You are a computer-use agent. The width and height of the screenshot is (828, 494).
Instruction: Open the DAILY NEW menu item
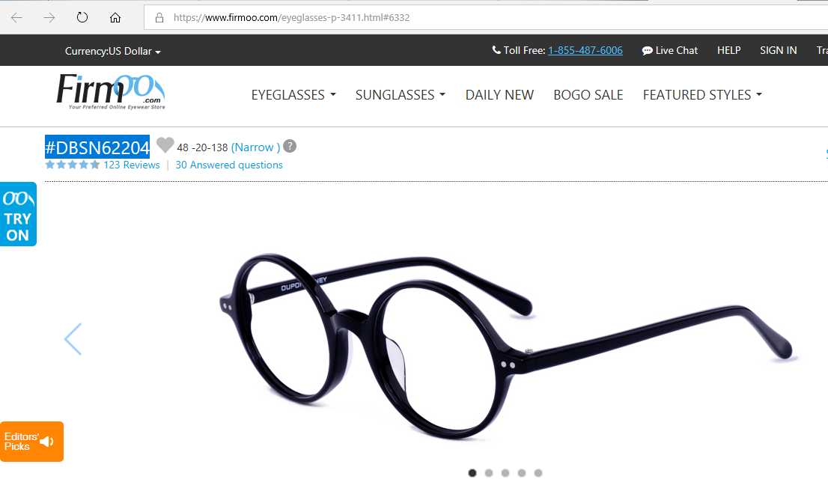pos(499,95)
